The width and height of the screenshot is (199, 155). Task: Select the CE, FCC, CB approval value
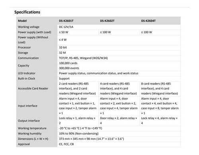coord(66,144)
